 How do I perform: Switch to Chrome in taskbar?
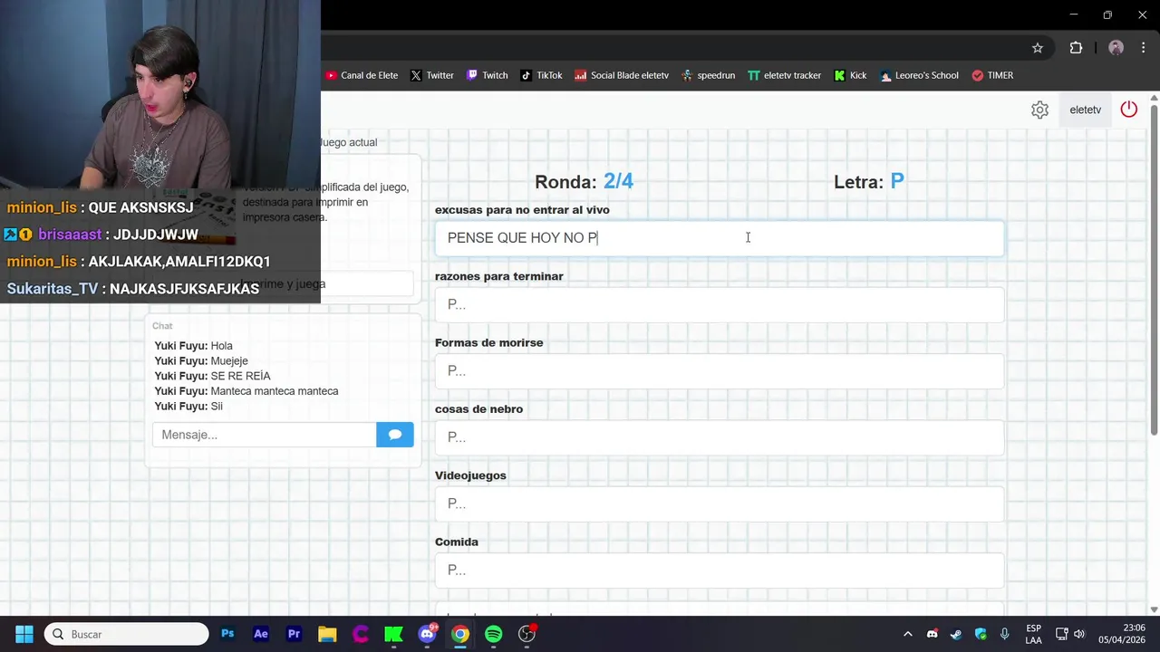tap(460, 634)
